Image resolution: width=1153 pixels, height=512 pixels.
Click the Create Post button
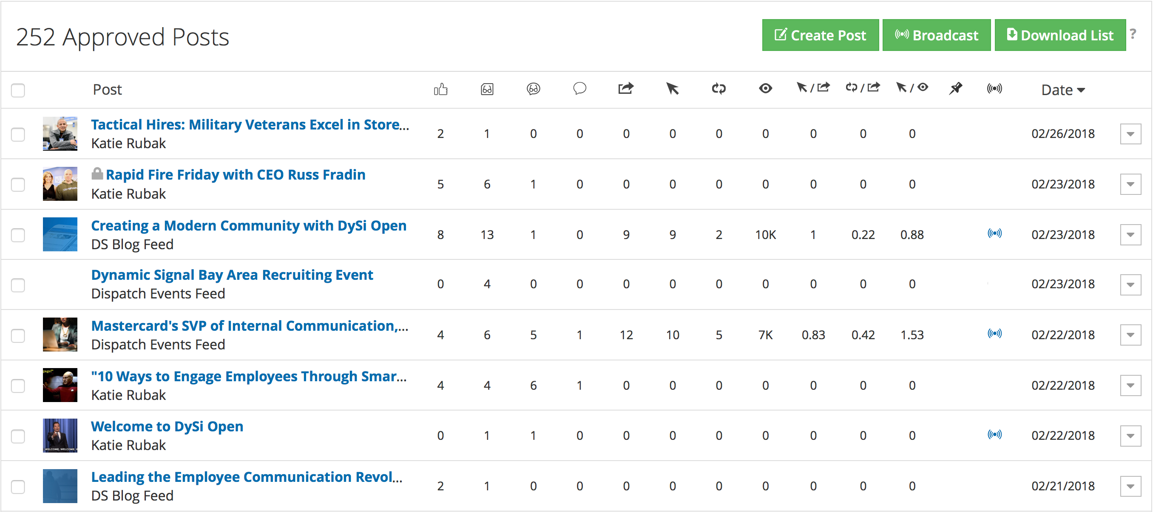point(821,35)
